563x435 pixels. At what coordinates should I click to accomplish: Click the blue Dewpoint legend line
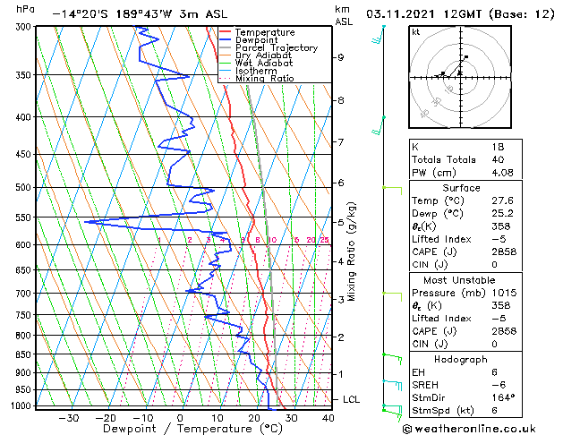[226, 40]
